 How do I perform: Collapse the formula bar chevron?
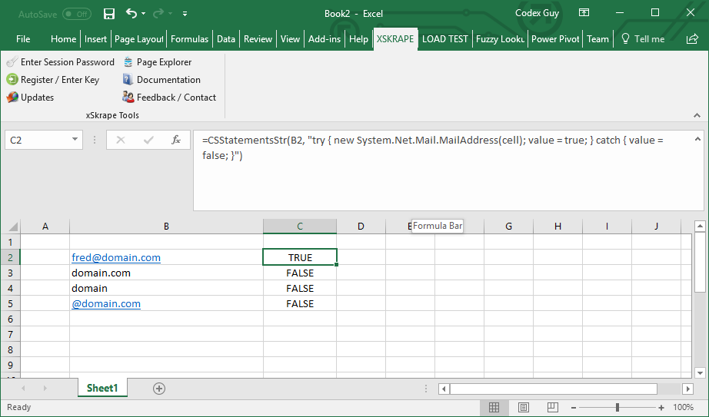(x=697, y=139)
